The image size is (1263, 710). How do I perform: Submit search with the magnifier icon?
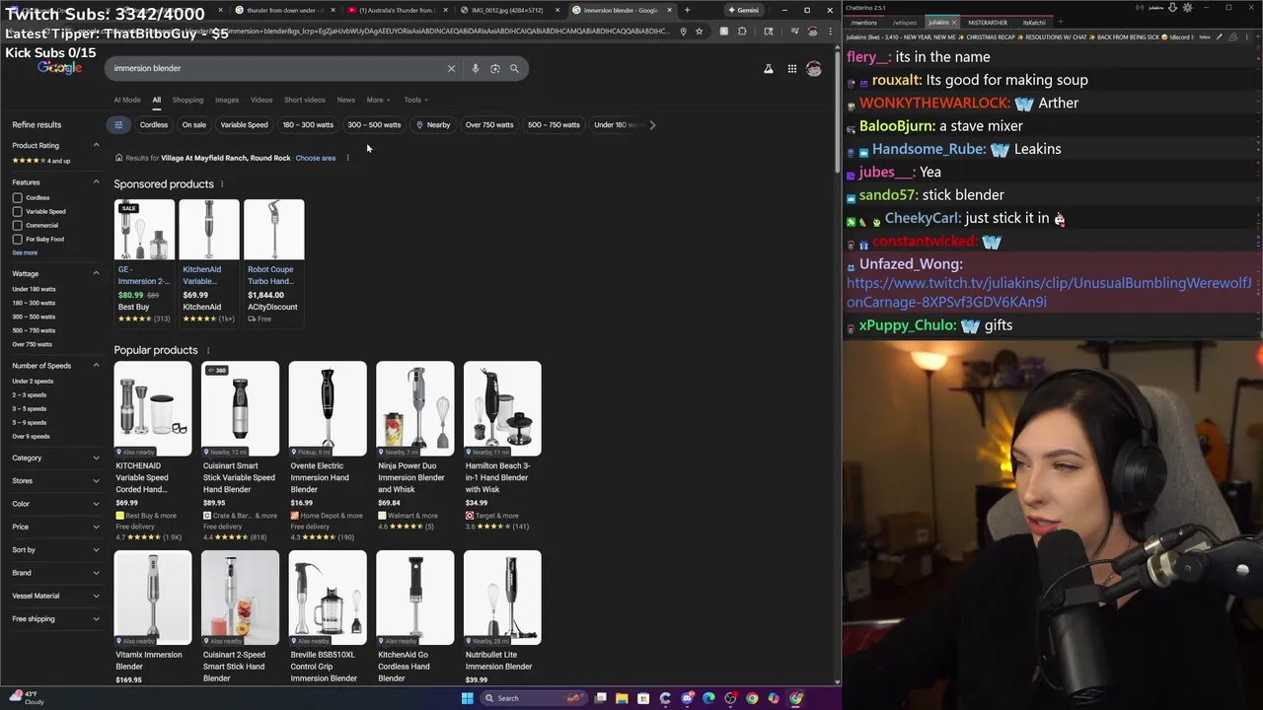click(514, 68)
